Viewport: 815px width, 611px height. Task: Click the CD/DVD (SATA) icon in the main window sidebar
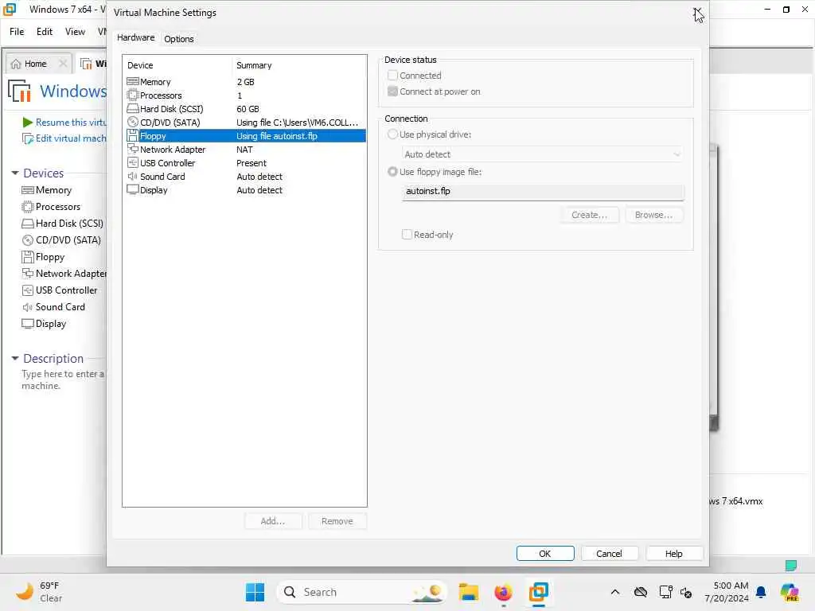pyautogui.click(x=28, y=240)
